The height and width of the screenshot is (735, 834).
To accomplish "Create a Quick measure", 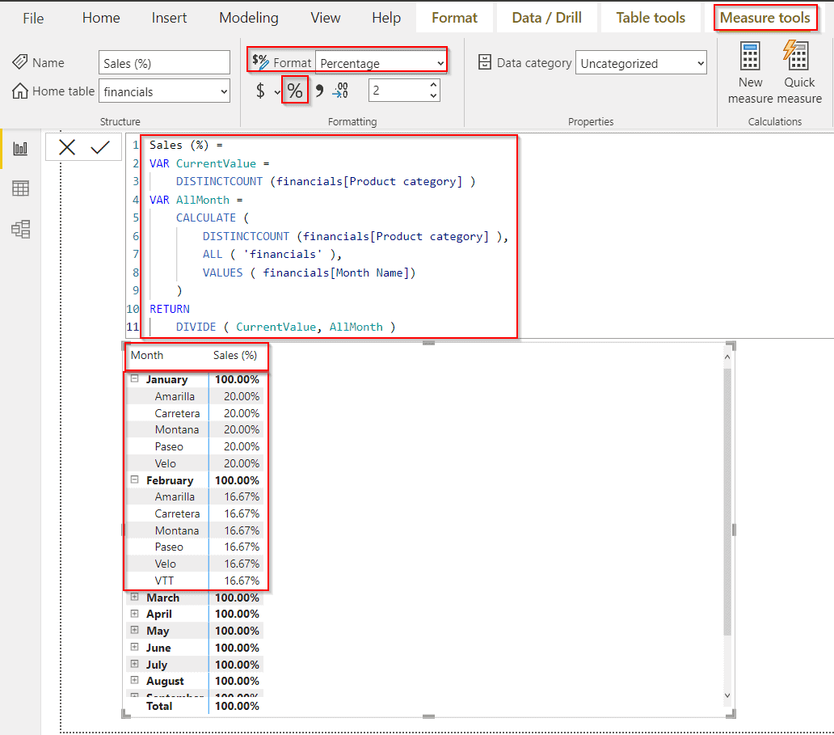I will tap(798, 74).
